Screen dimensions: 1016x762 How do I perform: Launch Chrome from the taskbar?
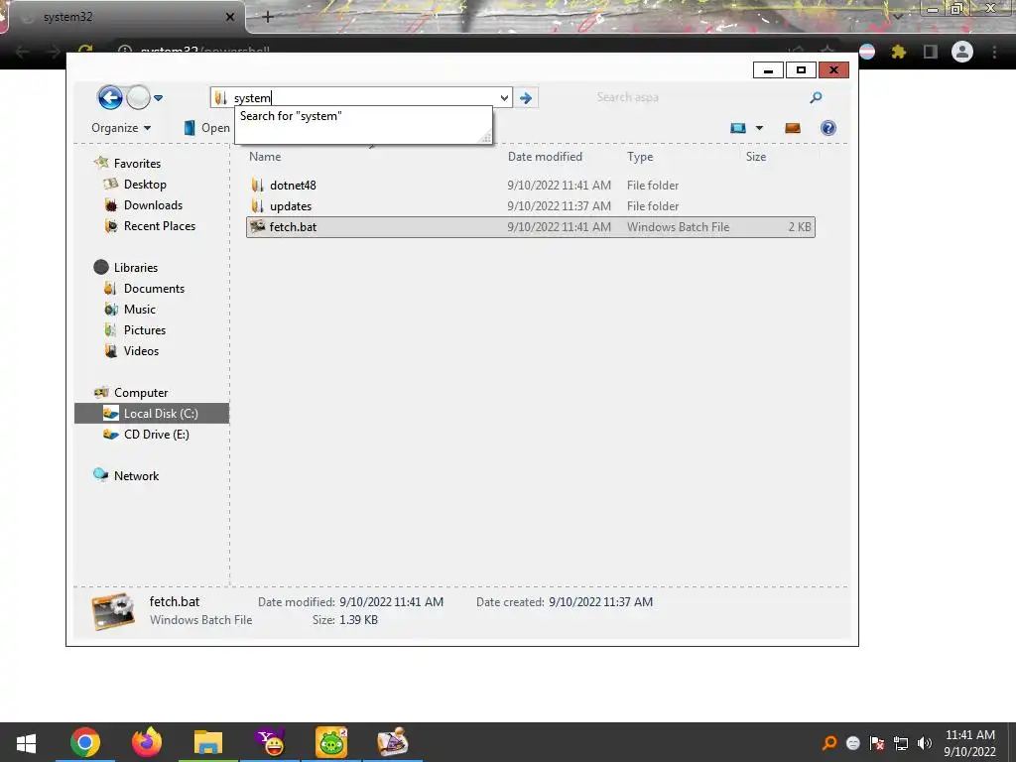tap(85, 742)
